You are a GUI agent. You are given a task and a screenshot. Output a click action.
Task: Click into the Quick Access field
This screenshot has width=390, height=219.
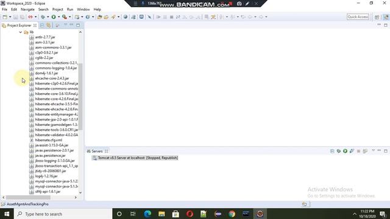click(x=358, y=17)
